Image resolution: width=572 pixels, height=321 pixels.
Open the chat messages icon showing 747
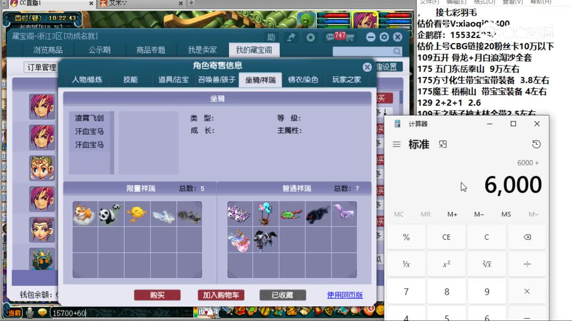(x=331, y=37)
